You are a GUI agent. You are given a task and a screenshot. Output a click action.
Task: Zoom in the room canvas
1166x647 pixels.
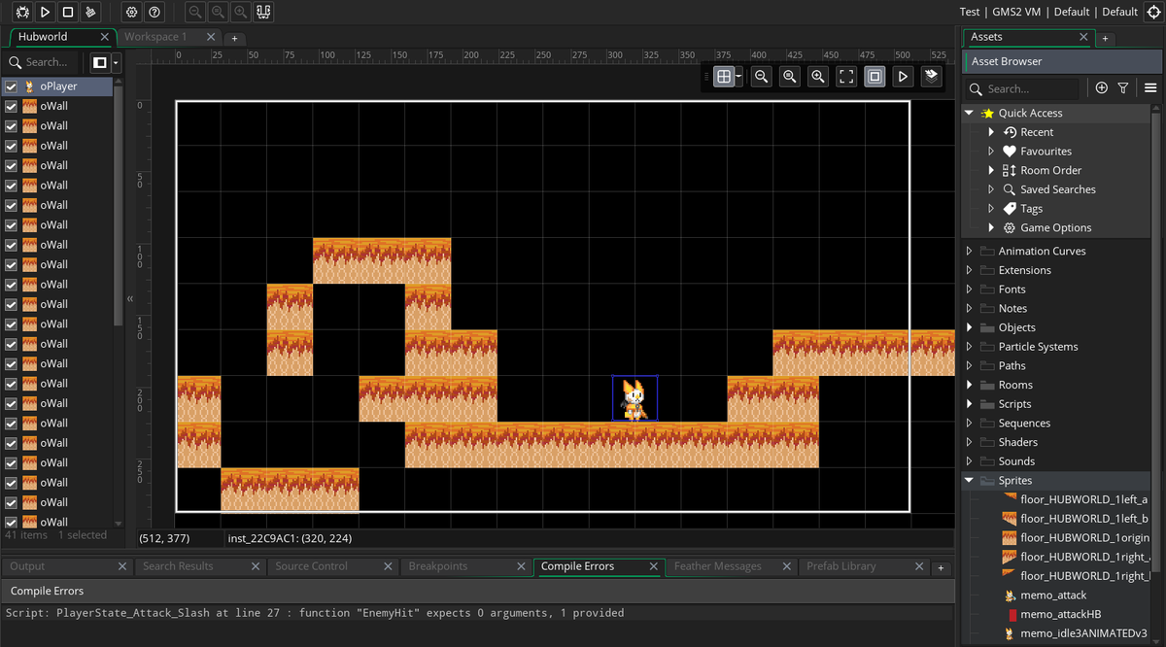818,76
